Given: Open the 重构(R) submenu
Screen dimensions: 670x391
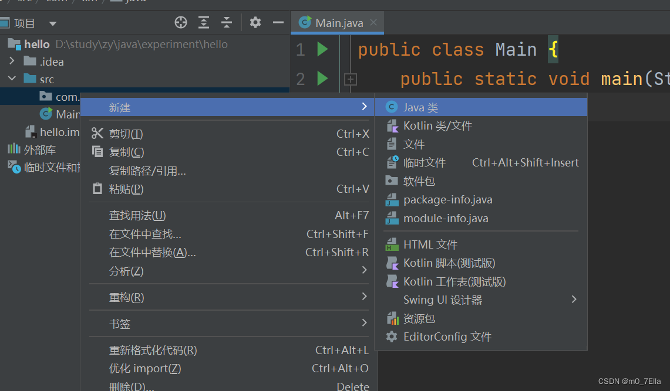Looking at the screenshot, I should (126, 297).
